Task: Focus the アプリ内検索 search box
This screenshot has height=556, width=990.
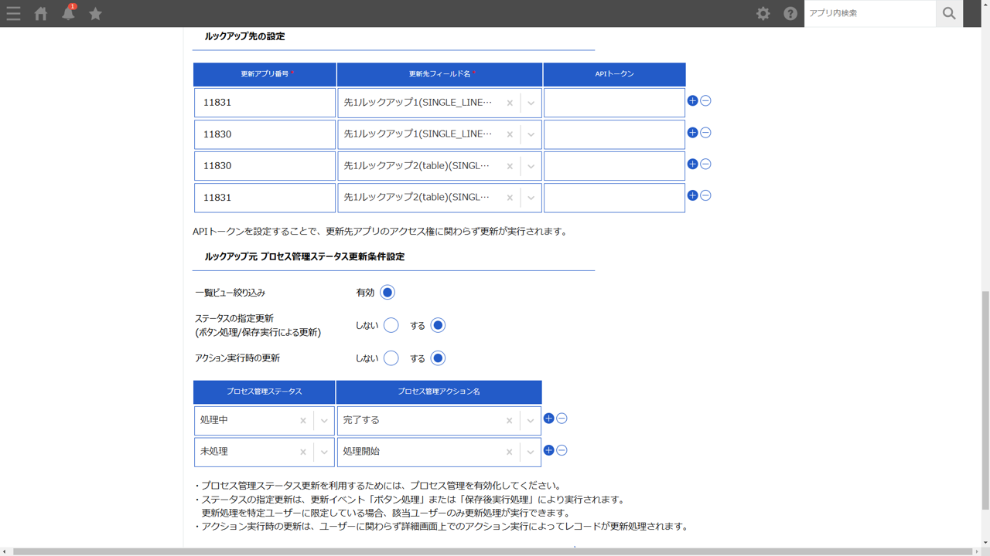Action: point(870,13)
